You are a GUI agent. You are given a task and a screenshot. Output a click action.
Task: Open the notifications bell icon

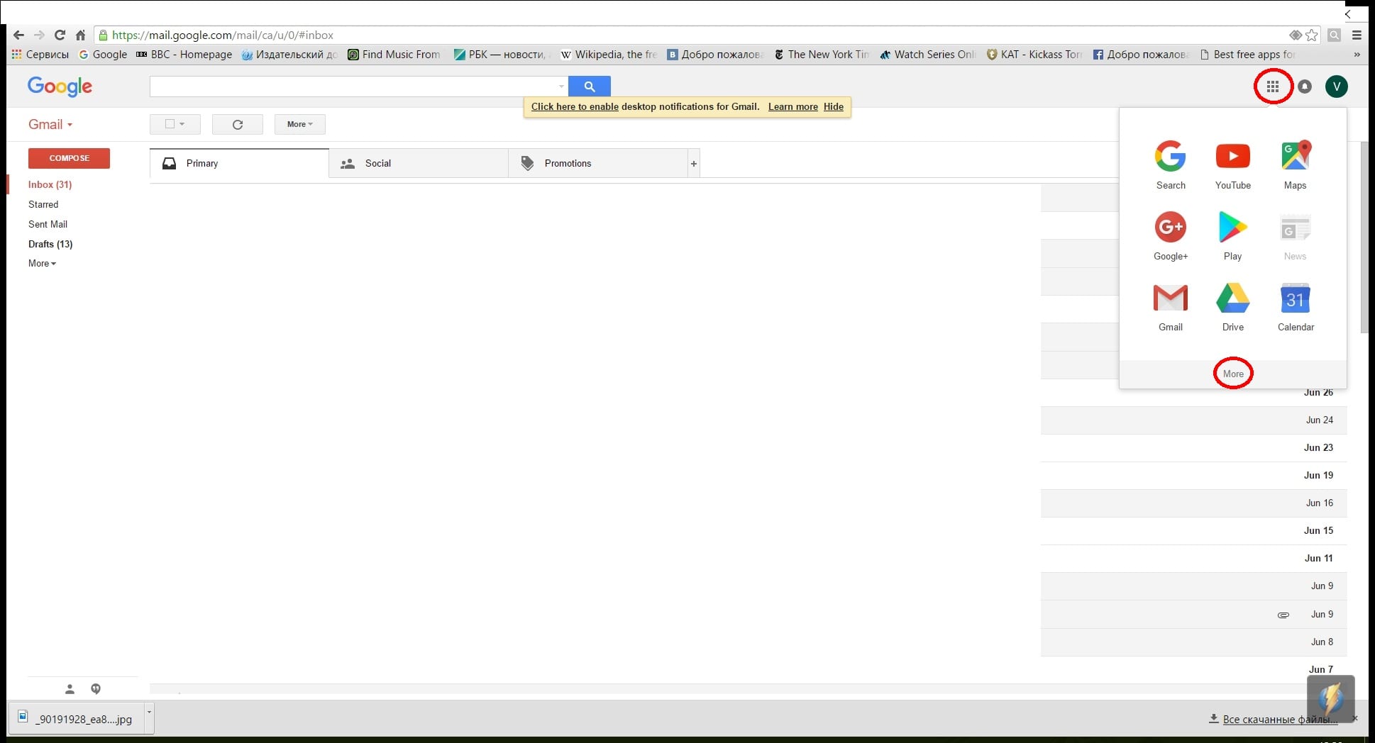point(1305,86)
